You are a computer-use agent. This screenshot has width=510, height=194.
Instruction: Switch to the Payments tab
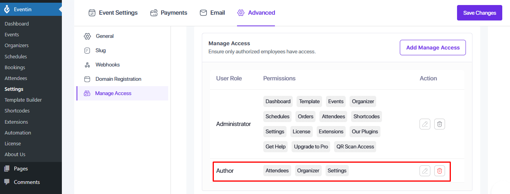coord(169,13)
